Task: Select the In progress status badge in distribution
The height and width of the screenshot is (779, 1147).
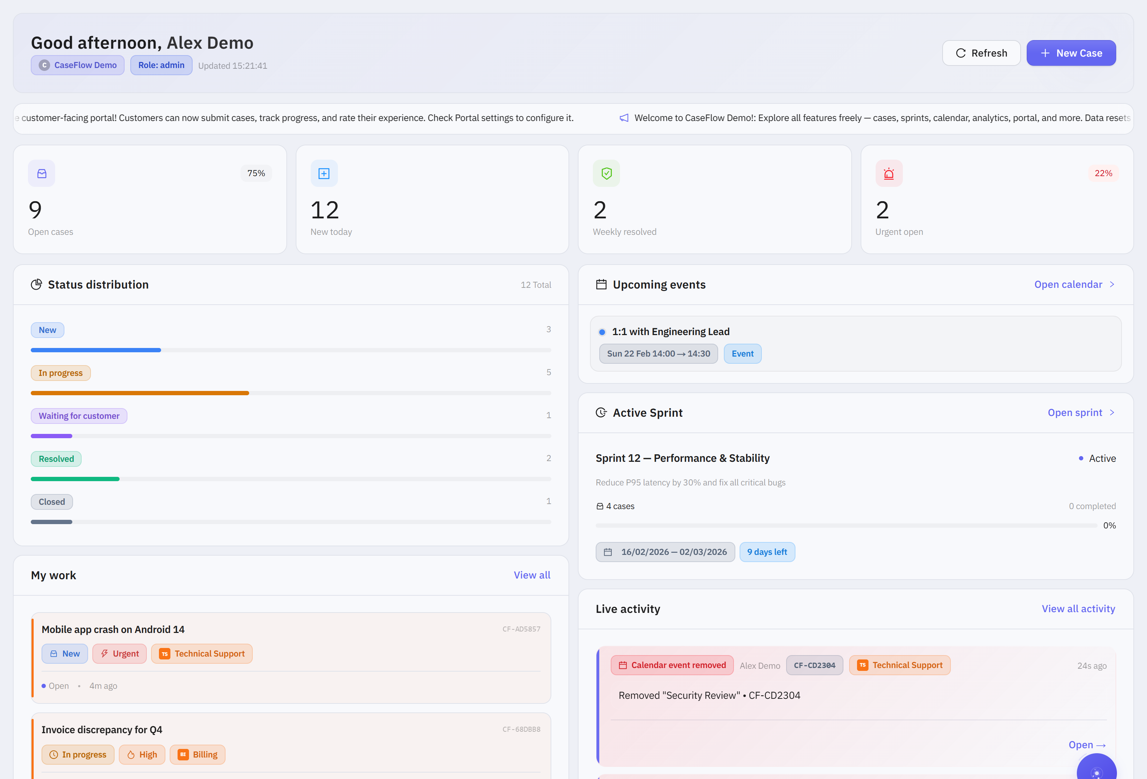Action: tap(61, 373)
